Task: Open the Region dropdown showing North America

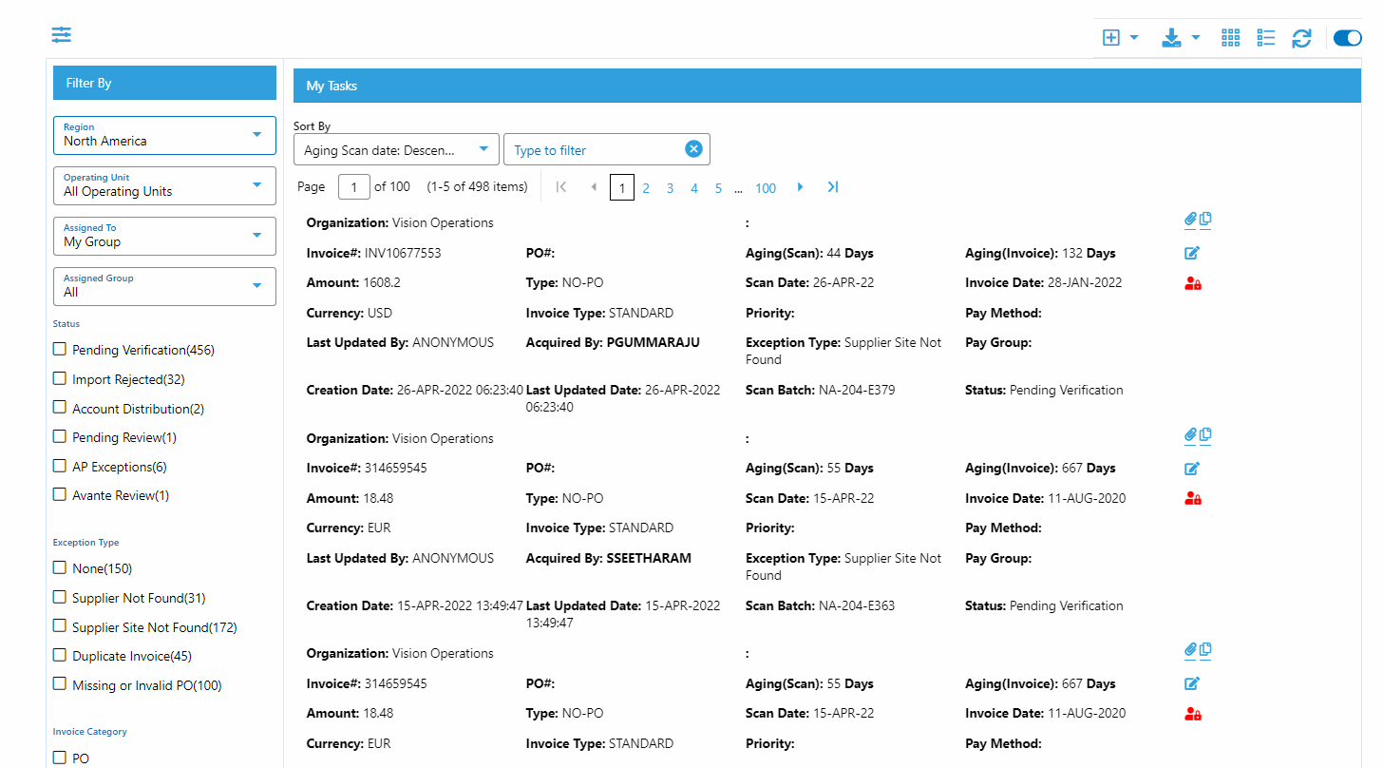Action: pyautogui.click(x=164, y=135)
